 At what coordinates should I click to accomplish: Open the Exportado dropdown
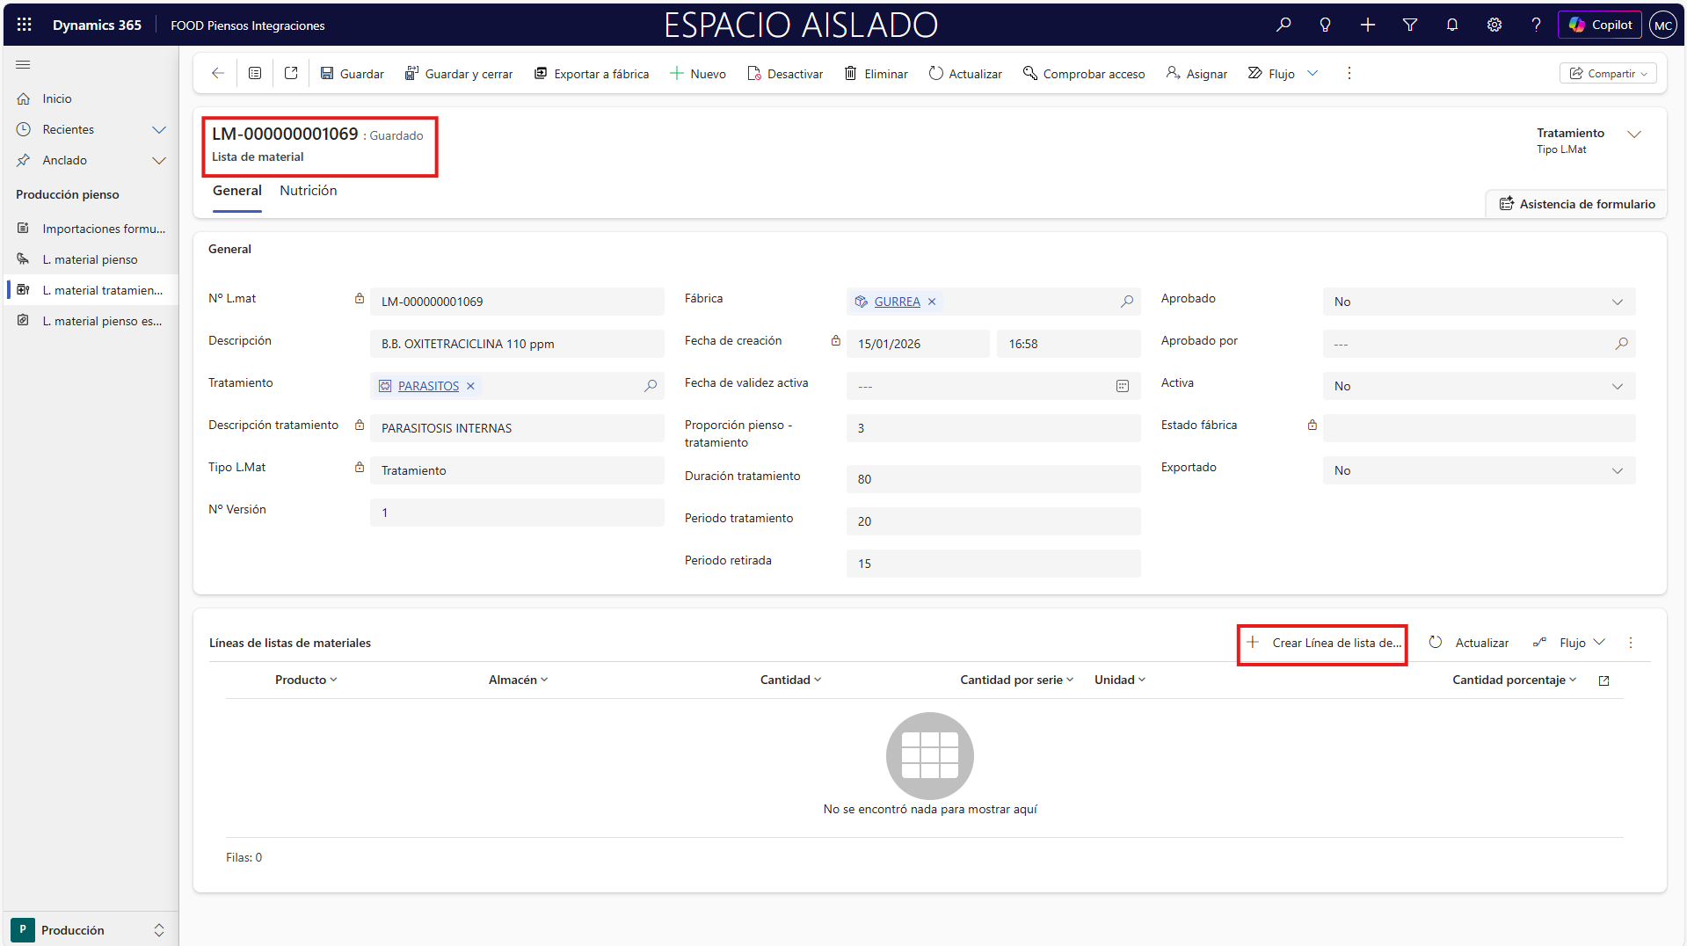click(1478, 470)
